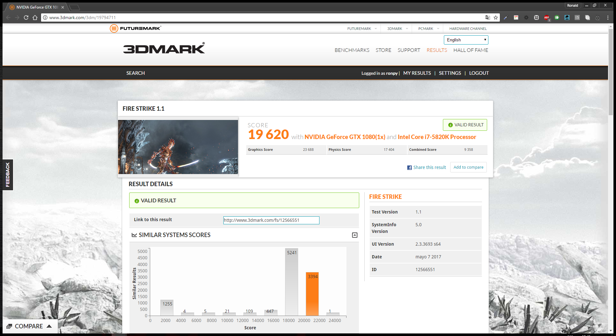Click the Physics Score value 17 404

[x=389, y=150]
